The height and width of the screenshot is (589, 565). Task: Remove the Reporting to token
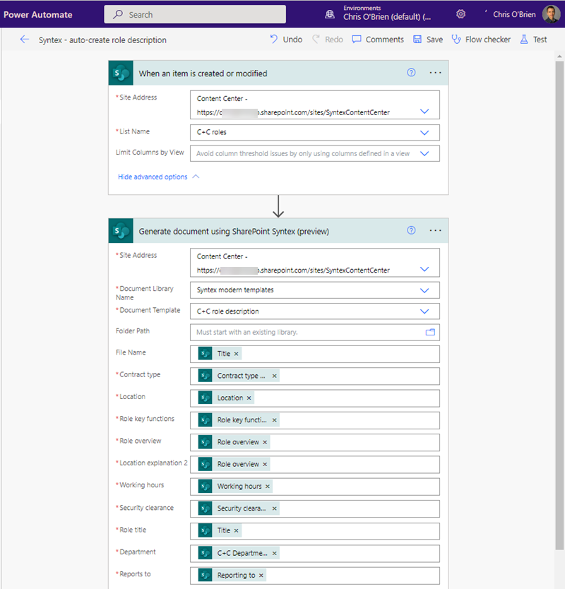tap(261, 575)
